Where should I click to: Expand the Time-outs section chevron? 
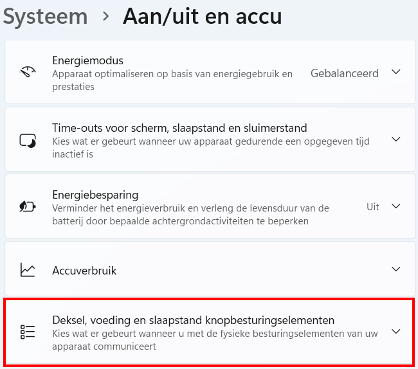click(396, 139)
